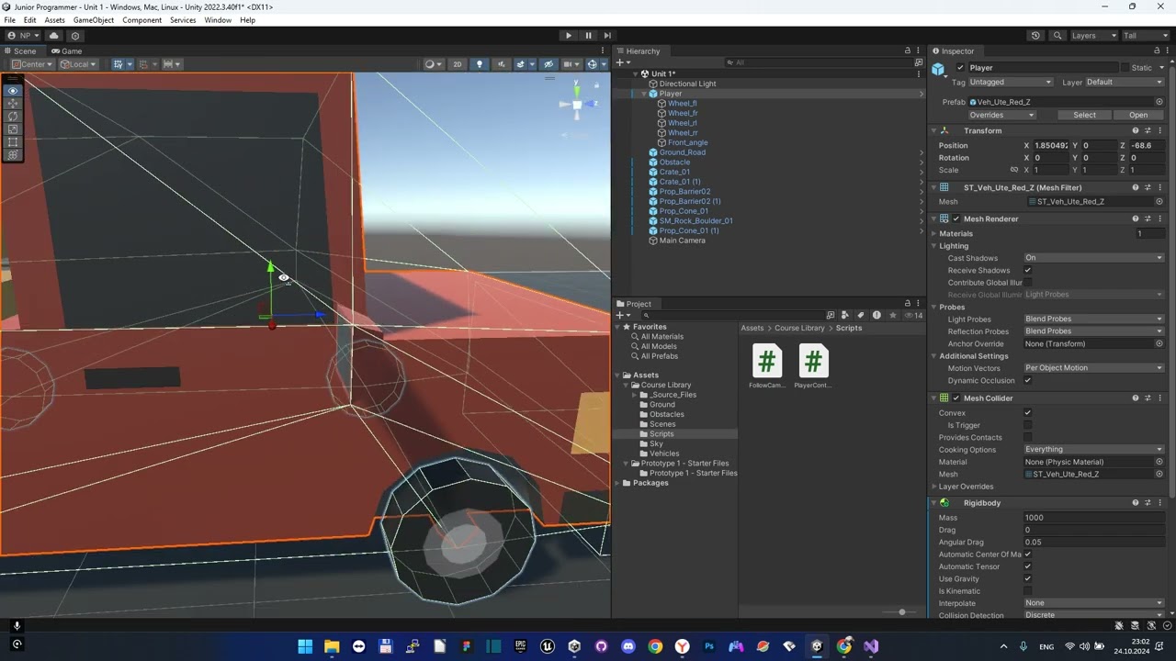Toggle scene lighting bulb icon
The height and width of the screenshot is (661, 1176).
pos(479,64)
